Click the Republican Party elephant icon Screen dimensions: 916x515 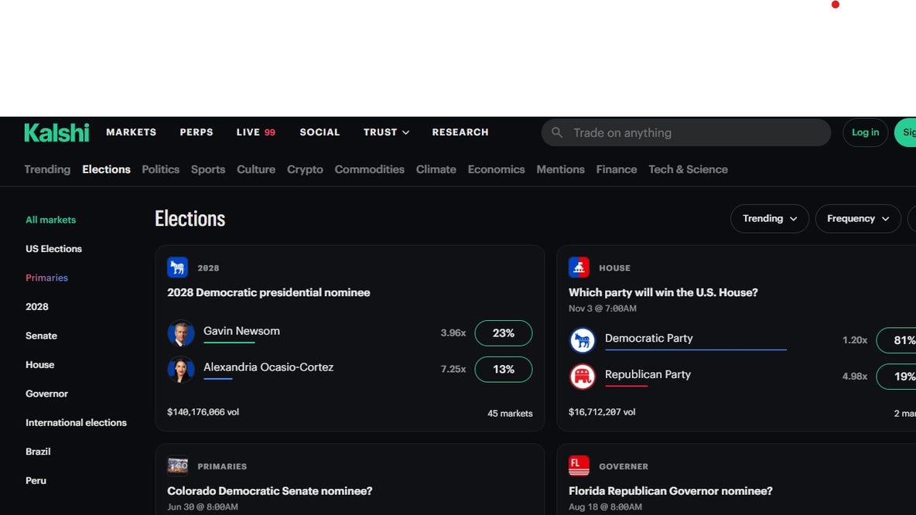pos(583,377)
